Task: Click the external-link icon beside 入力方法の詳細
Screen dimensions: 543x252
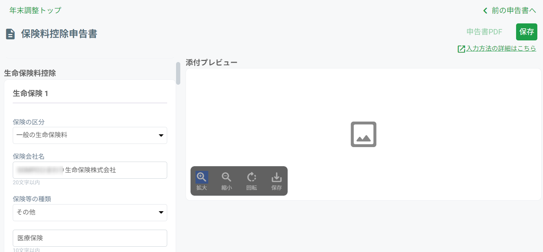Action: click(461, 49)
